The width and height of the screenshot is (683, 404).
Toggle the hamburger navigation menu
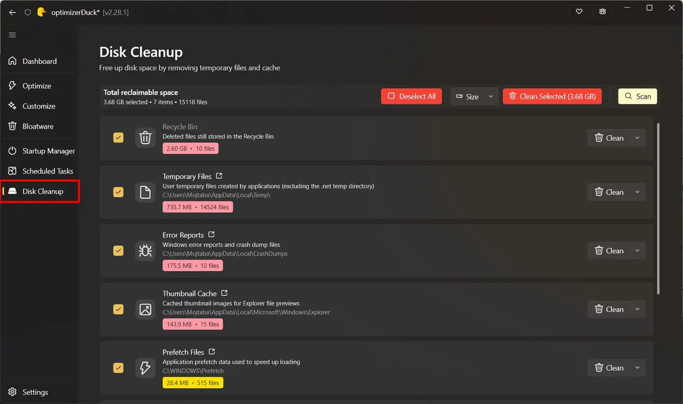[13, 35]
